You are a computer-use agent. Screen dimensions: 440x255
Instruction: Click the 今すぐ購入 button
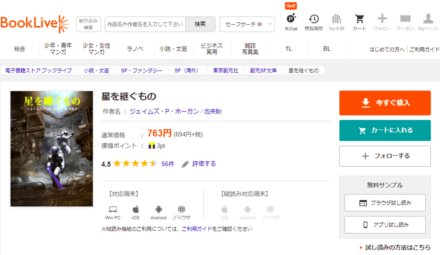pyautogui.click(x=385, y=103)
